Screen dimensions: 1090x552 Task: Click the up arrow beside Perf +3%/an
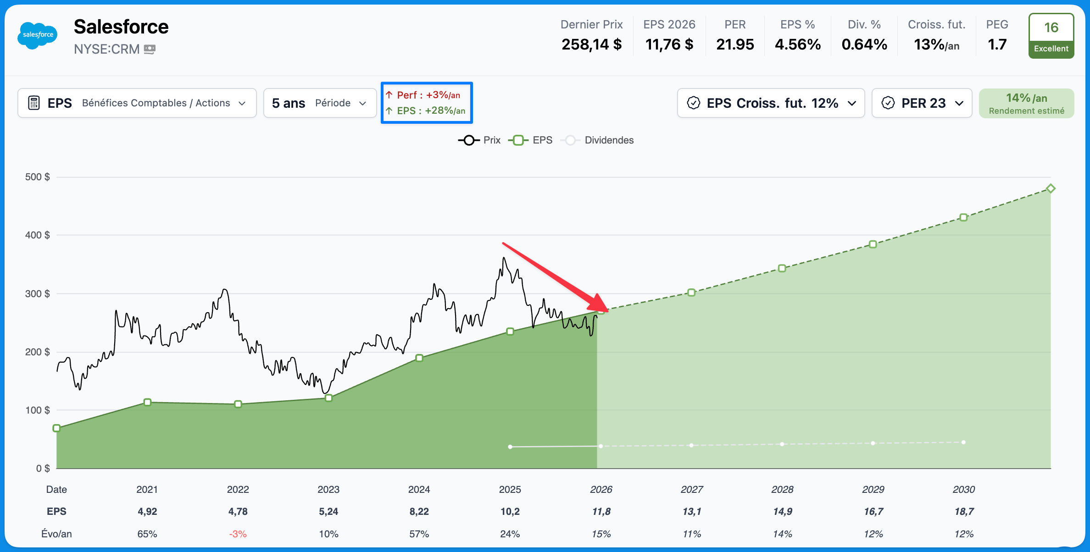[x=389, y=95]
